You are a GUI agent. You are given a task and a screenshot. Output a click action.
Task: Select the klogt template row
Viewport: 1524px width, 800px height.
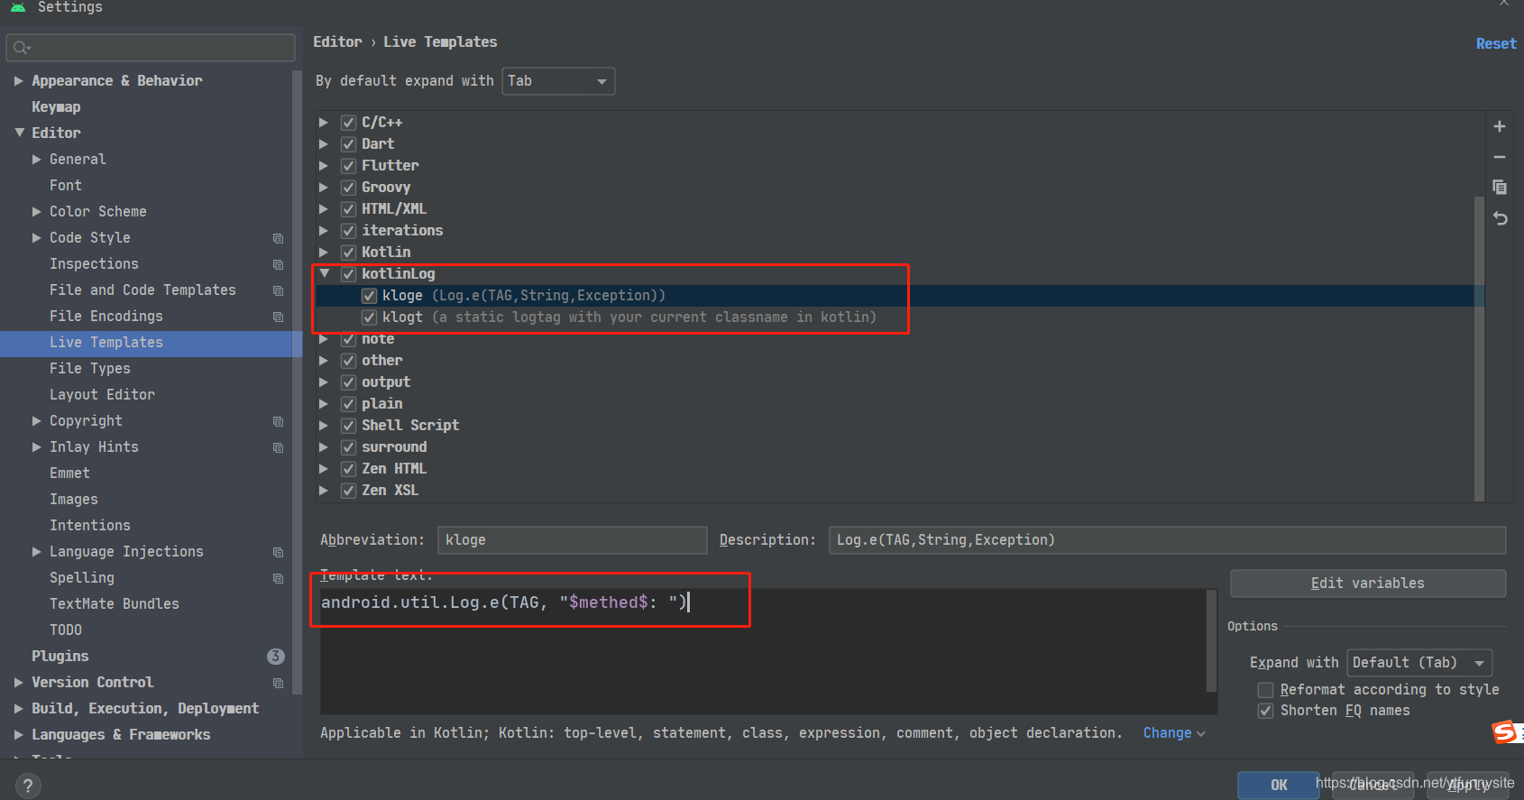click(899, 317)
